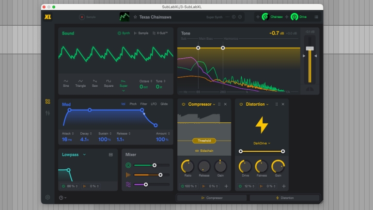Open the hamburger menu at top right
Viewport: 373px width, 210px height.
point(316,17)
